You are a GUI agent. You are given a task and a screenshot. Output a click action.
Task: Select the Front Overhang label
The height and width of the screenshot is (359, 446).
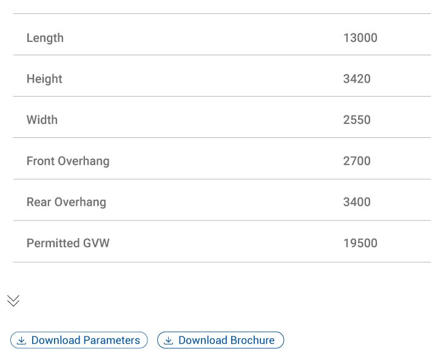68,161
